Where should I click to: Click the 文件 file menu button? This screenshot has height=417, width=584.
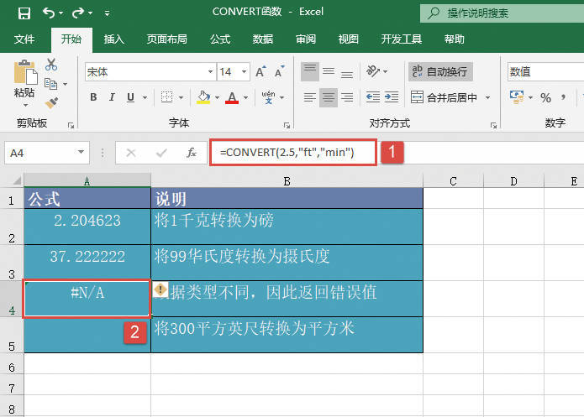tap(24, 39)
